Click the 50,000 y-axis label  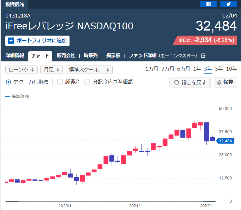[225, 109]
